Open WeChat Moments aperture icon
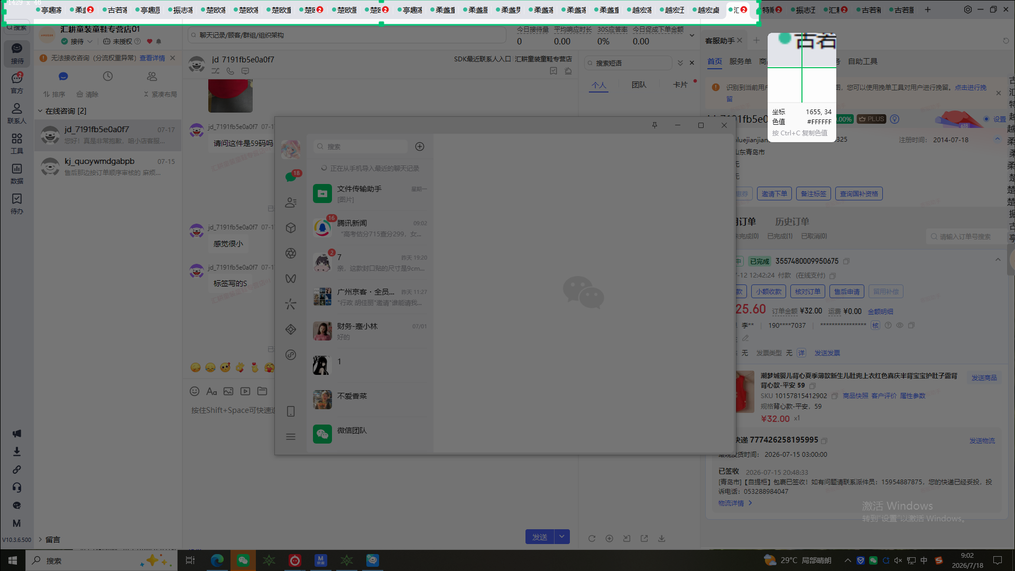The height and width of the screenshot is (571, 1015). [x=291, y=253]
